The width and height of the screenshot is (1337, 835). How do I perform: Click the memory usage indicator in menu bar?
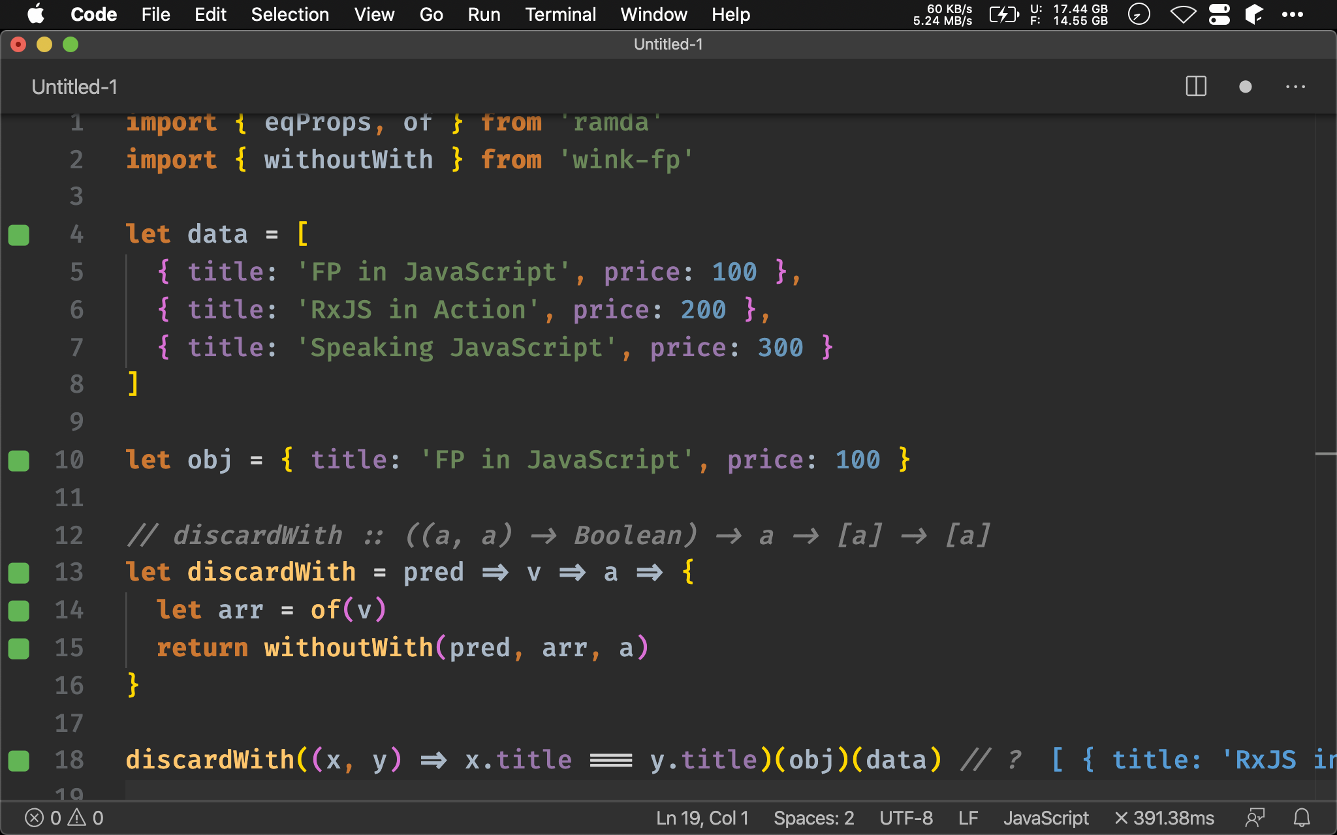(1069, 14)
